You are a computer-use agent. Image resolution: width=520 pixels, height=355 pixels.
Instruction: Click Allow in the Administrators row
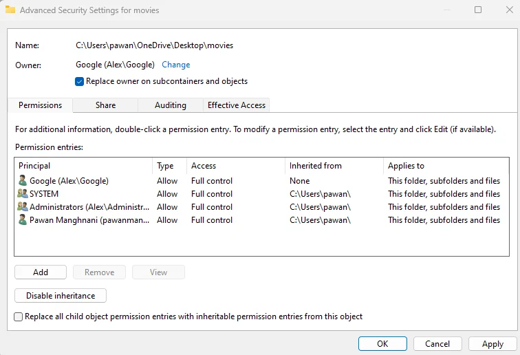167,207
